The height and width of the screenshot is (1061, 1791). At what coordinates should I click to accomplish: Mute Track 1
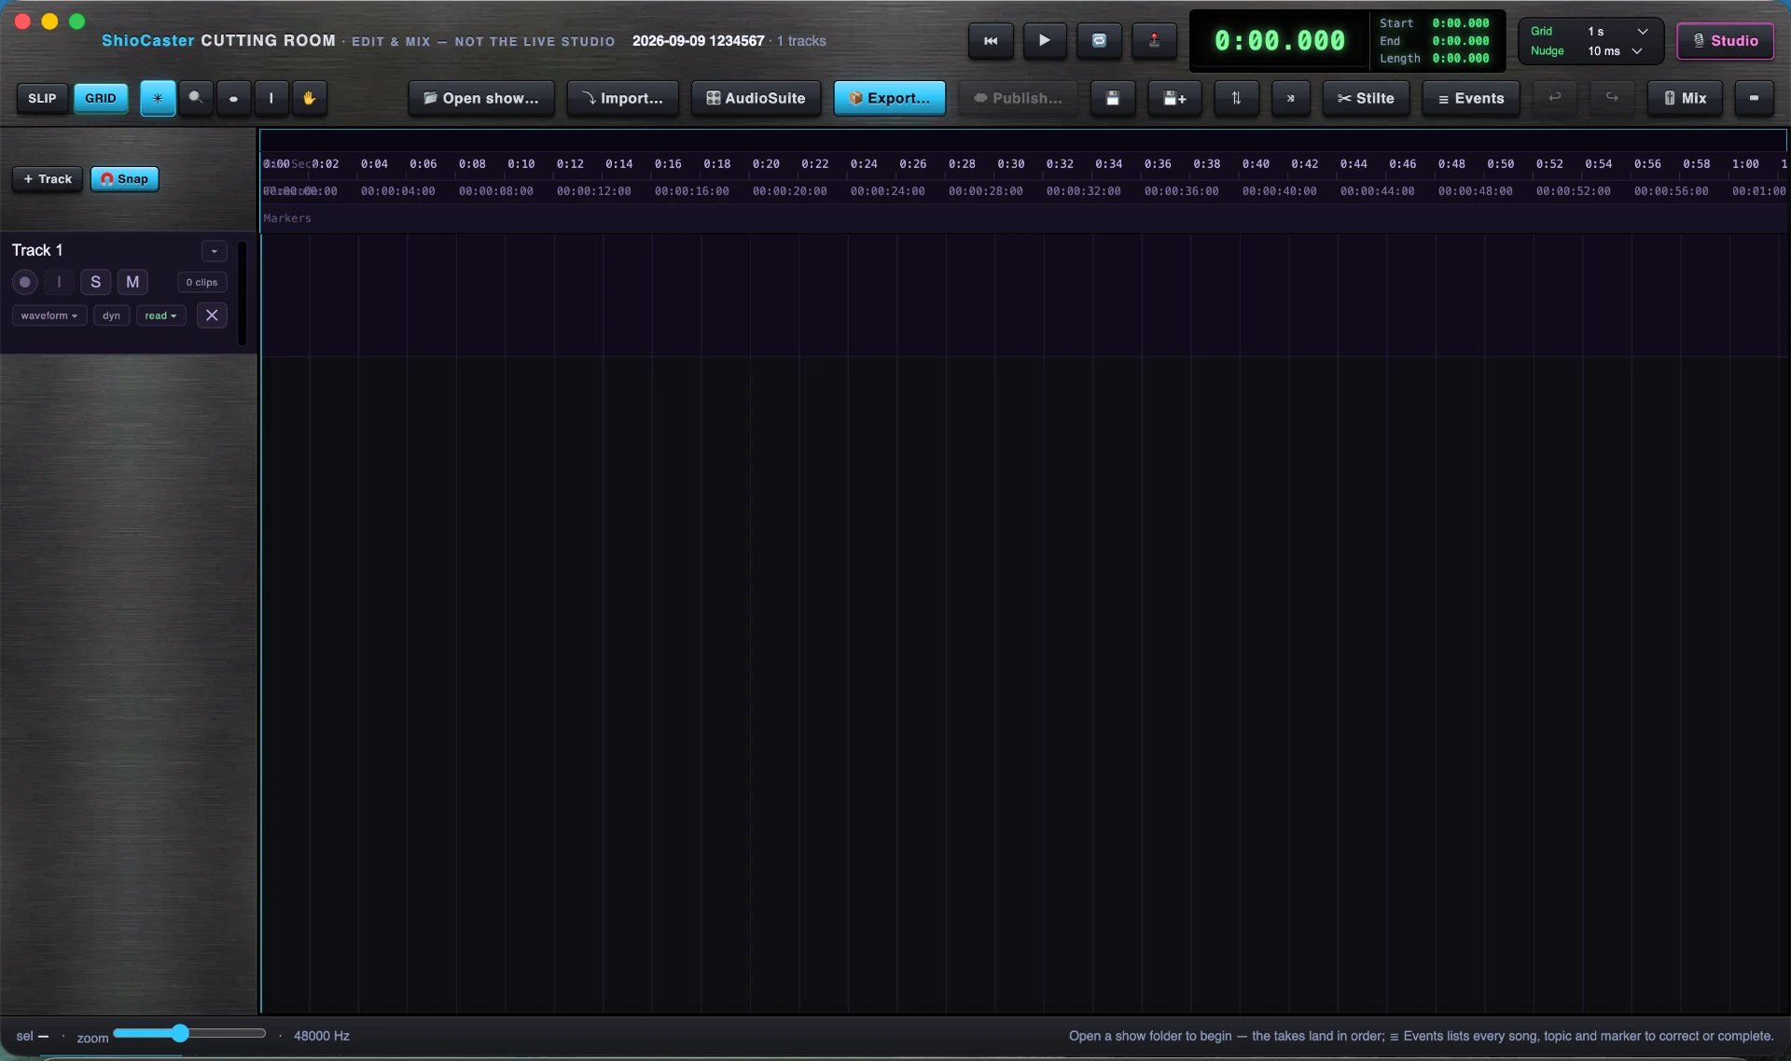click(x=132, y=282)
